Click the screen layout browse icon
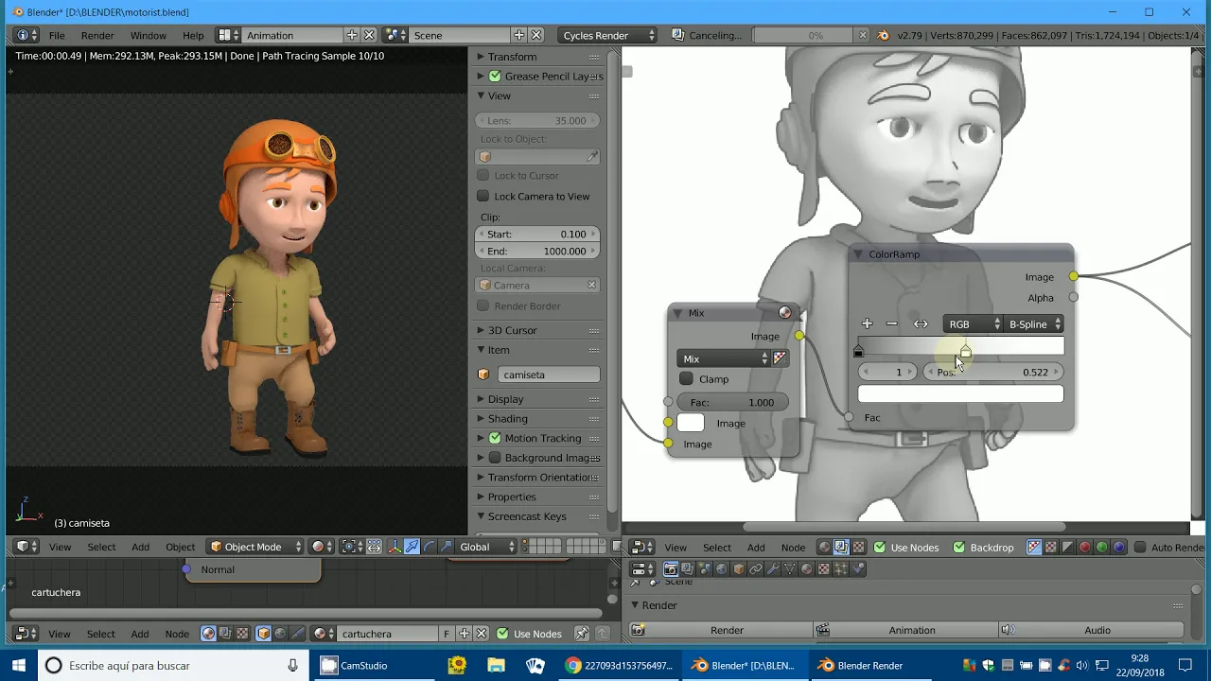The image size is (1211, 681). point(228,35)
